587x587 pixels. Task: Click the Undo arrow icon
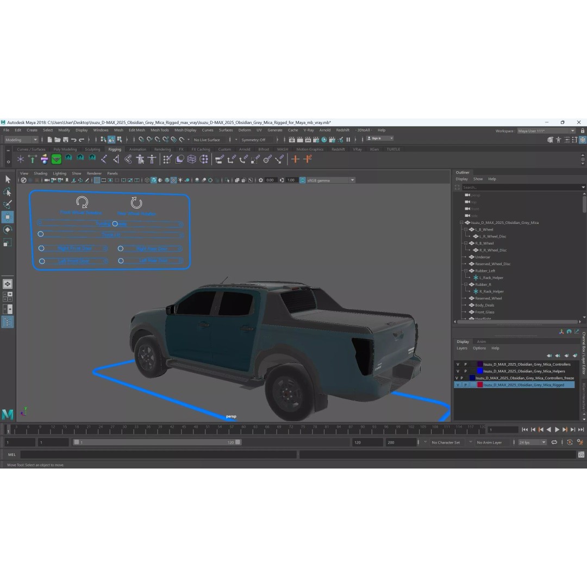tap(74, 140)
